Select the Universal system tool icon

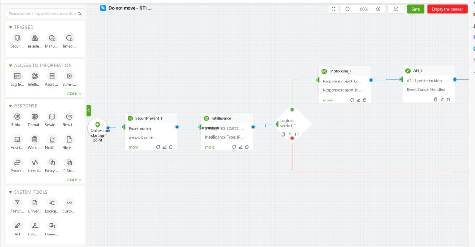(x=35, y=203)
